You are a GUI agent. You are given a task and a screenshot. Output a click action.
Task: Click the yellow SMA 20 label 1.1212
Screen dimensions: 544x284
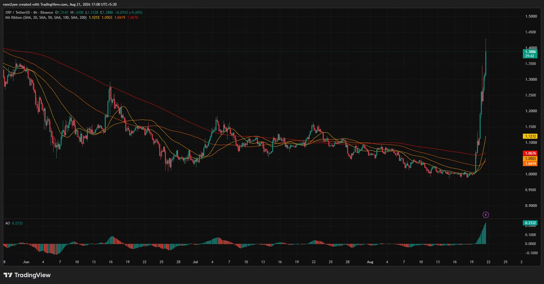click(x=530, y=136)
